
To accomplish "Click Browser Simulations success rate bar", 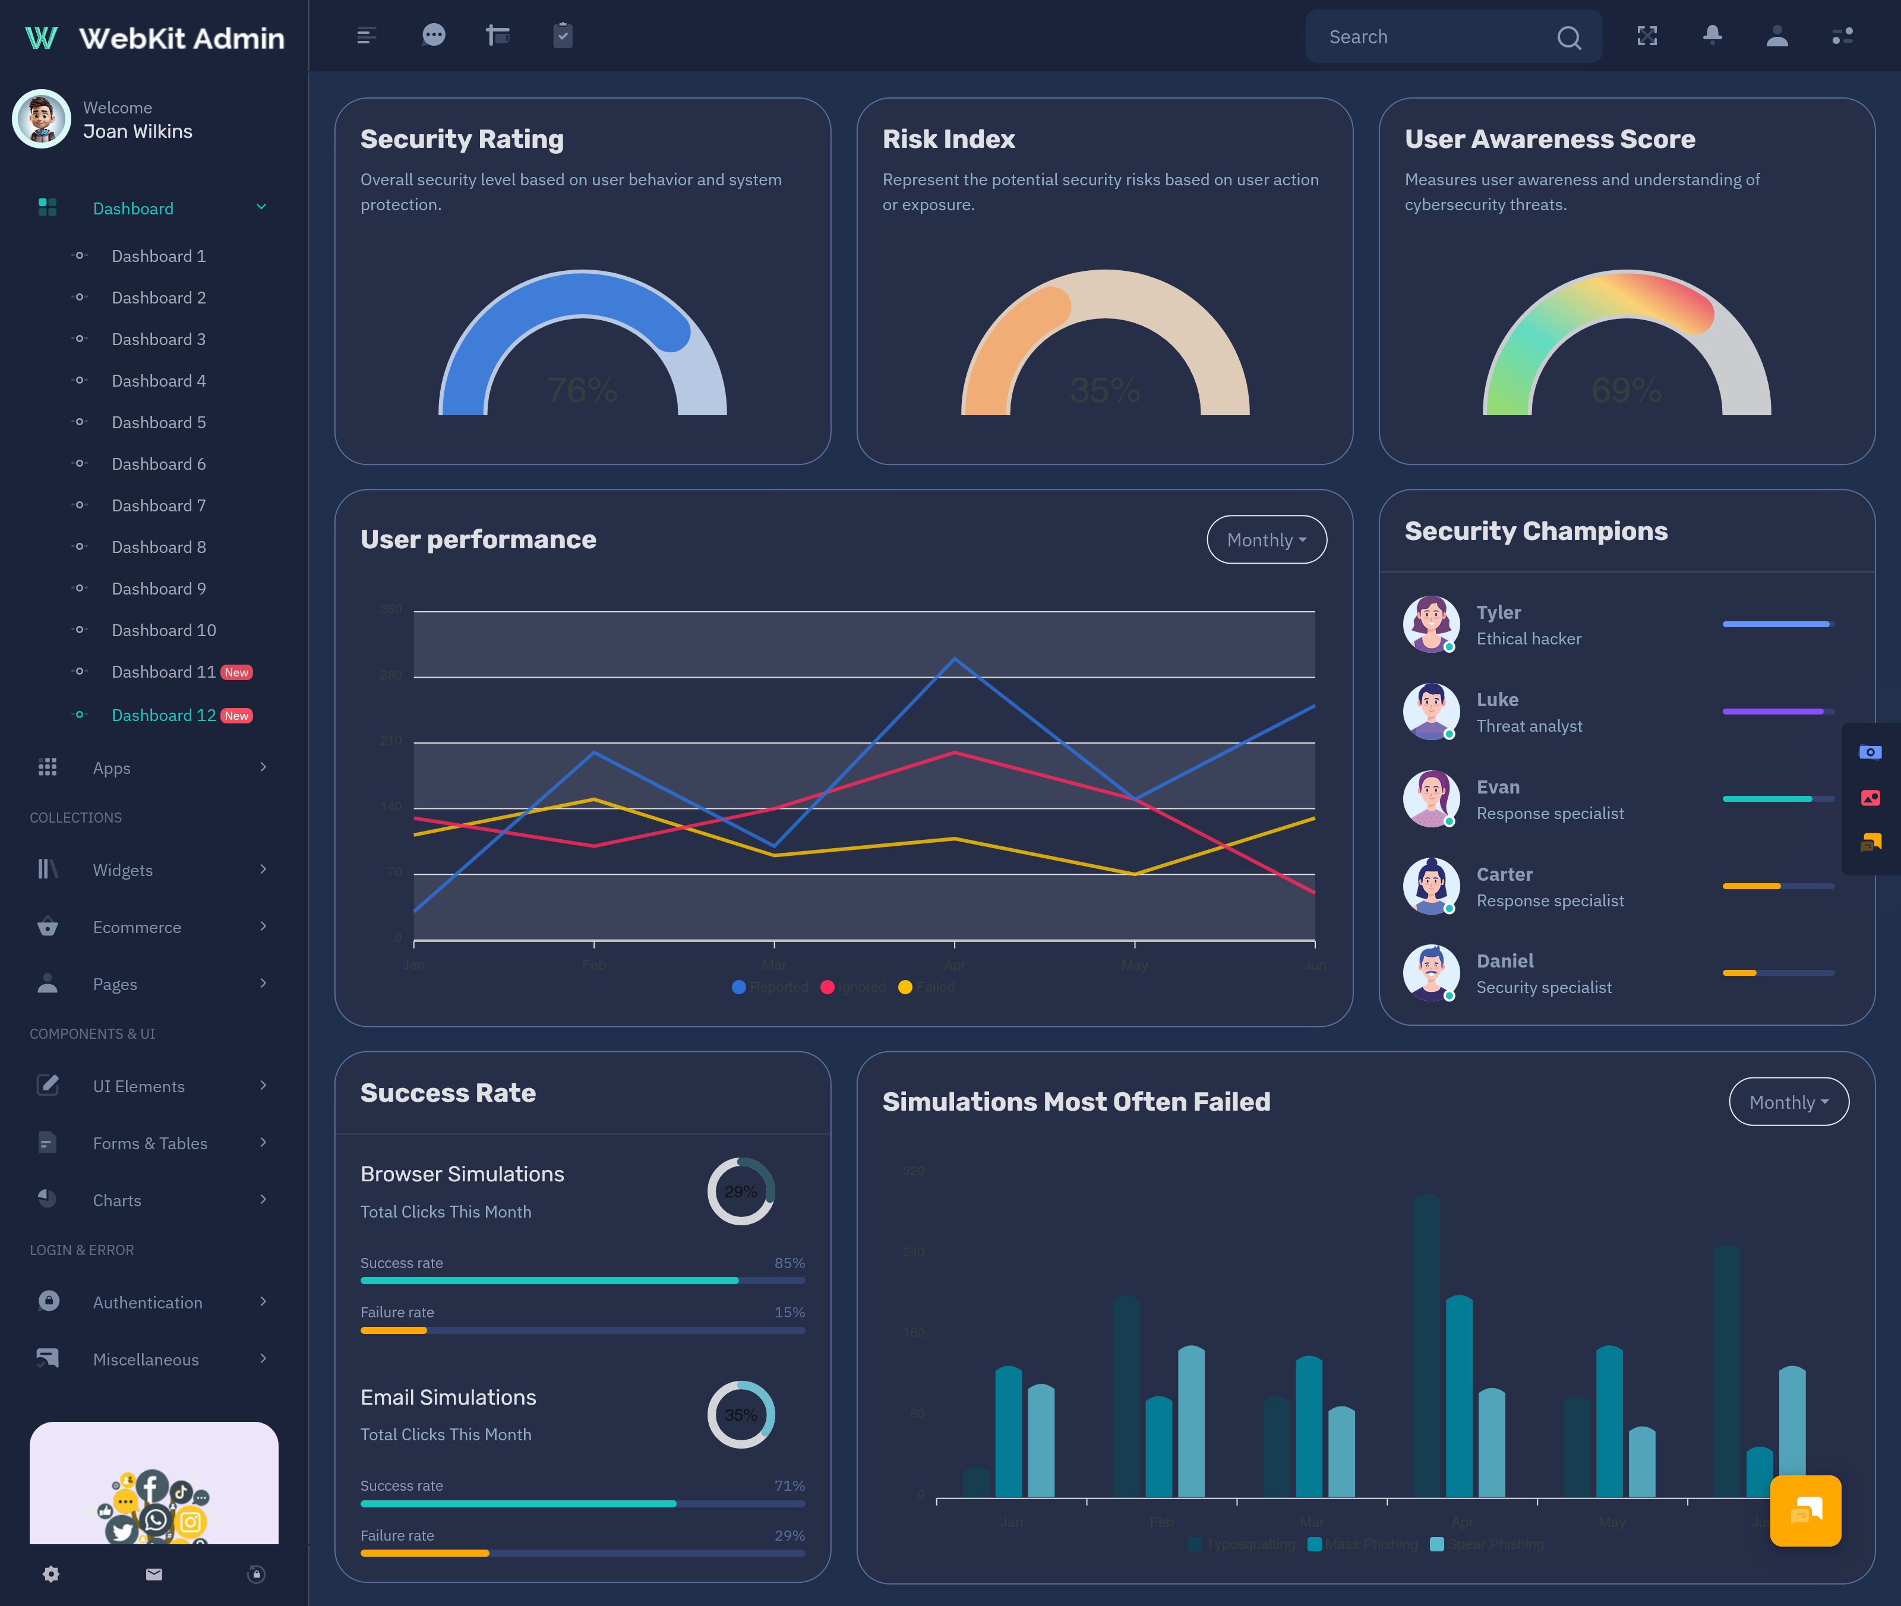I will click(583, 1281).
